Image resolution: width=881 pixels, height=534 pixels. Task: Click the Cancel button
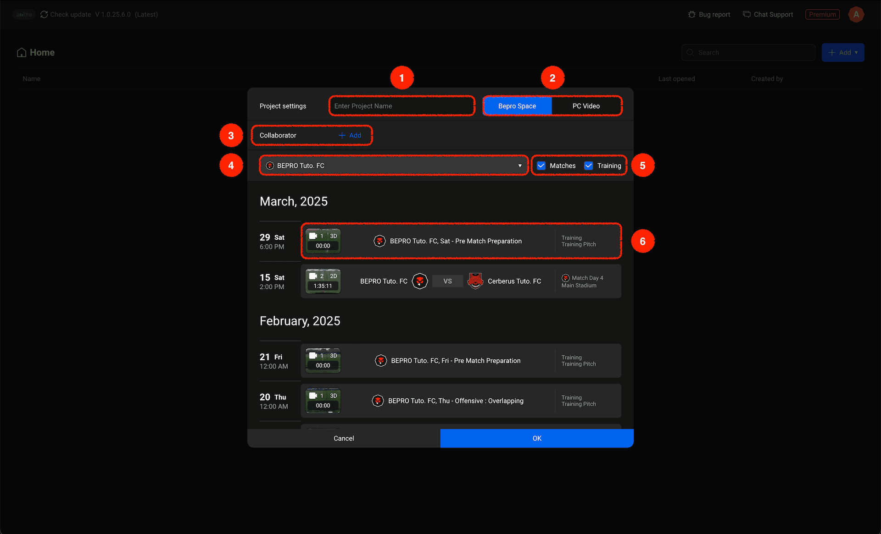344,438
